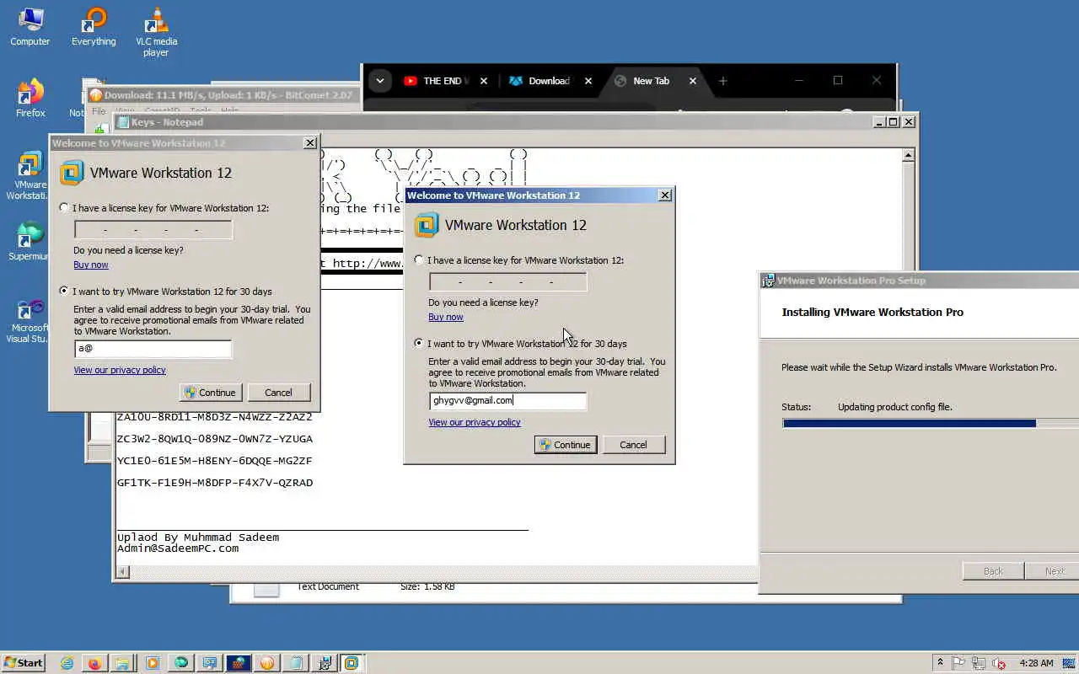
Task: Open BitComet File menu
Action: (x=99, y=110)
